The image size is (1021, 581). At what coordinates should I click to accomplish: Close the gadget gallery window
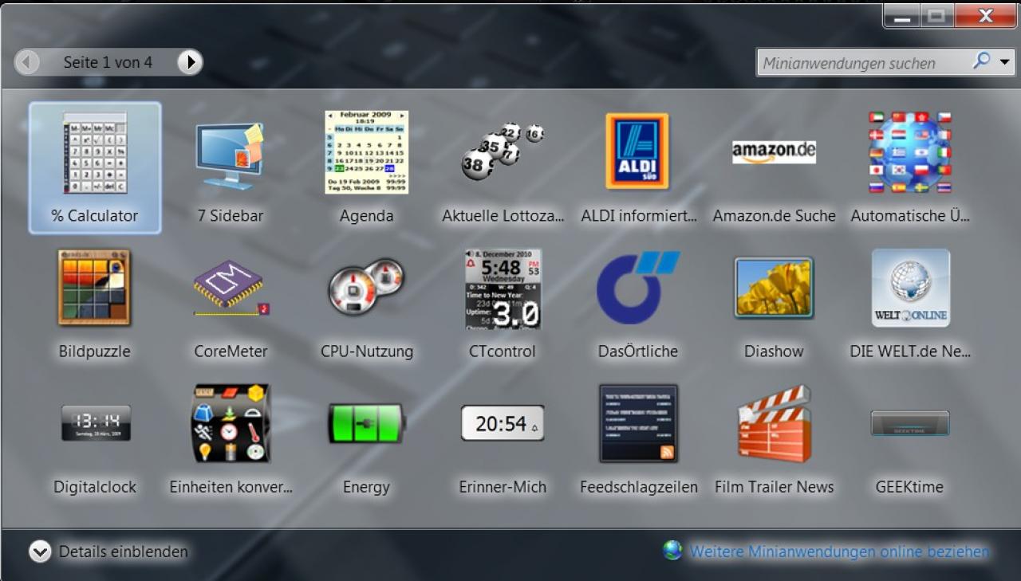(985, 15)
